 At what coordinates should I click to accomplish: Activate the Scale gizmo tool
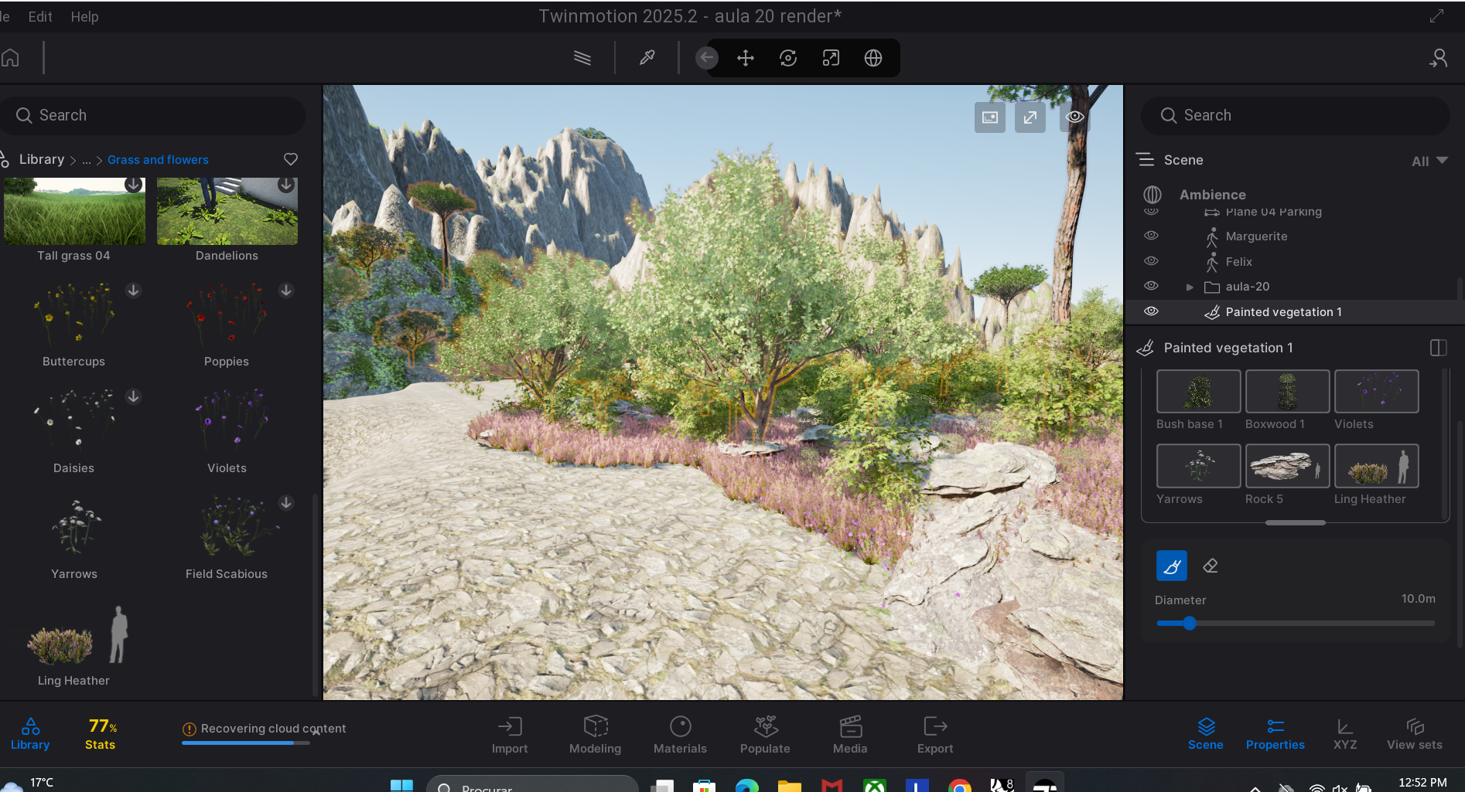831,58
